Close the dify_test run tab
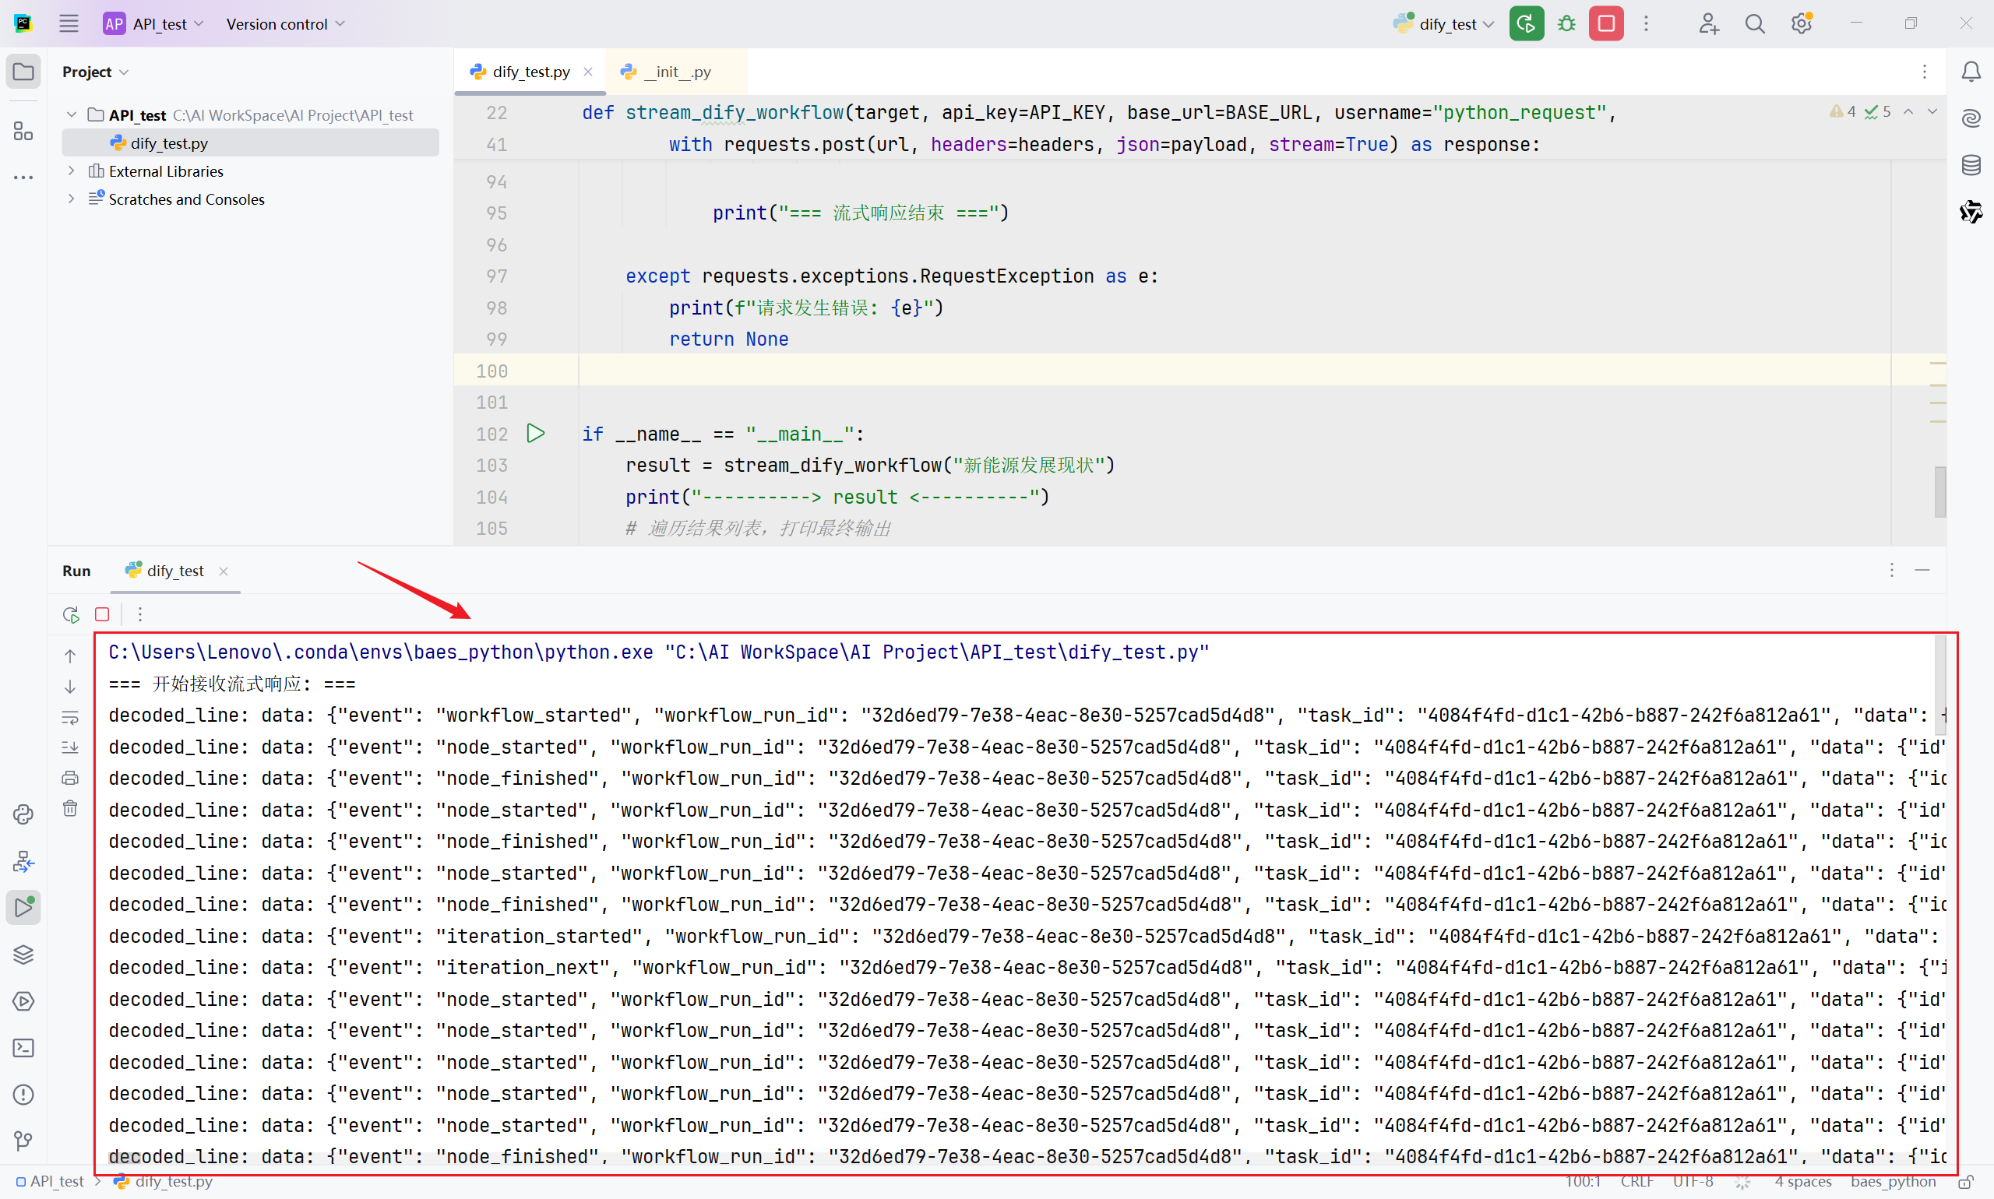The width and height of the screenshot is (1994, 1199). [x=223, y=571]
